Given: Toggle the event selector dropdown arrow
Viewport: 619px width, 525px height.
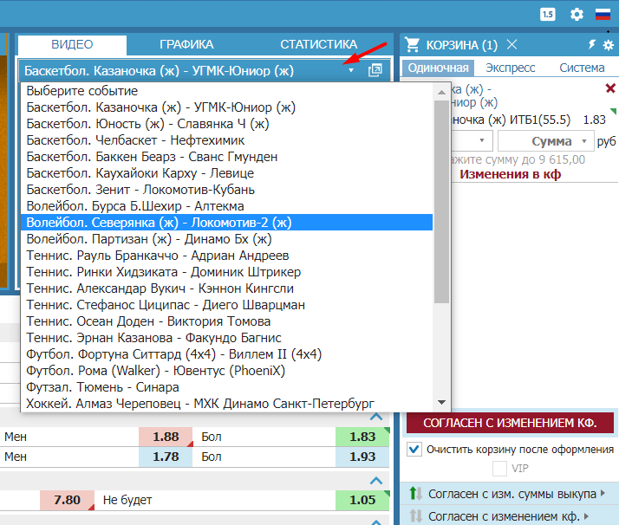Looking at the screenshot, I should [351, 70].
